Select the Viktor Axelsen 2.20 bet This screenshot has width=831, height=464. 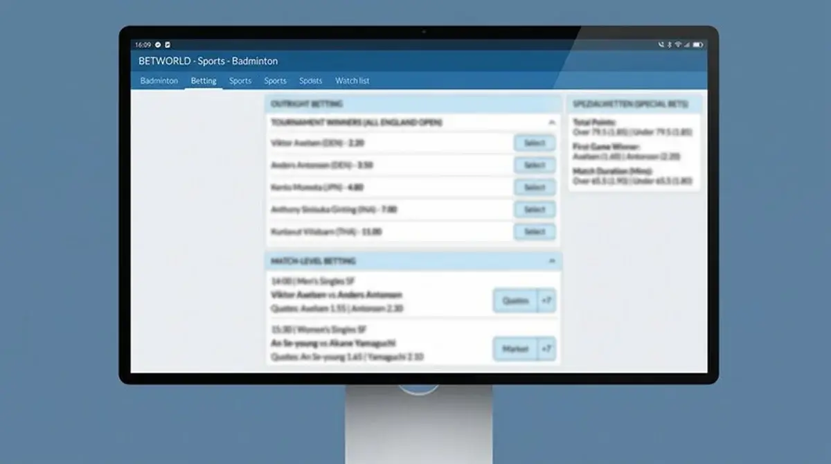[x=535, y=143]
